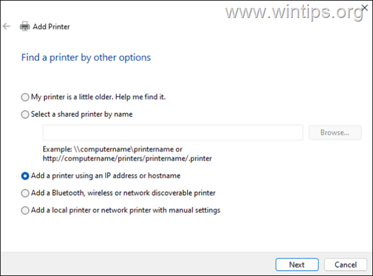
Task: Click the http://computername/printers example line
Action: coord(126,158)
